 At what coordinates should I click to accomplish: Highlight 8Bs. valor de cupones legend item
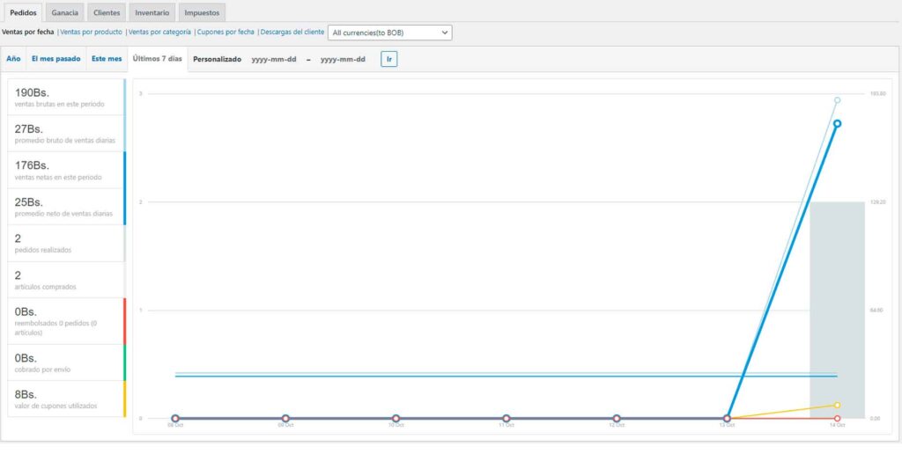pos(67,399)
